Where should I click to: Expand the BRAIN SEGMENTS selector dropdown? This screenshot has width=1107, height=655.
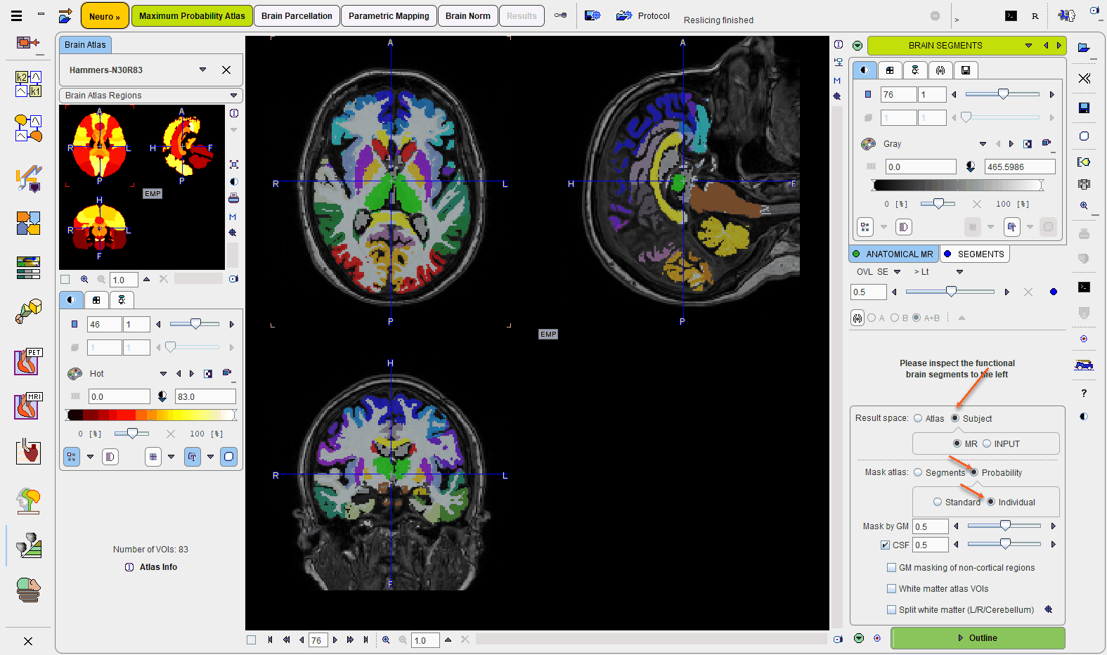pos(1028,45)
